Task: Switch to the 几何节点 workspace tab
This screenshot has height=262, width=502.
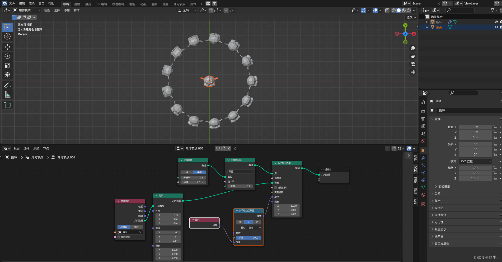Action: (x=179, y=4)
